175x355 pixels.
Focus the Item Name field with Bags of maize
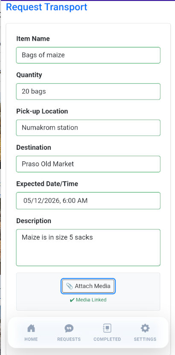coord(88,55)
